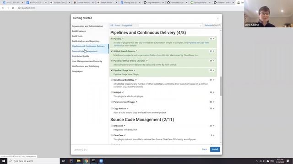Open the Pipeline plugin external link icon

(x=123, y=39)
